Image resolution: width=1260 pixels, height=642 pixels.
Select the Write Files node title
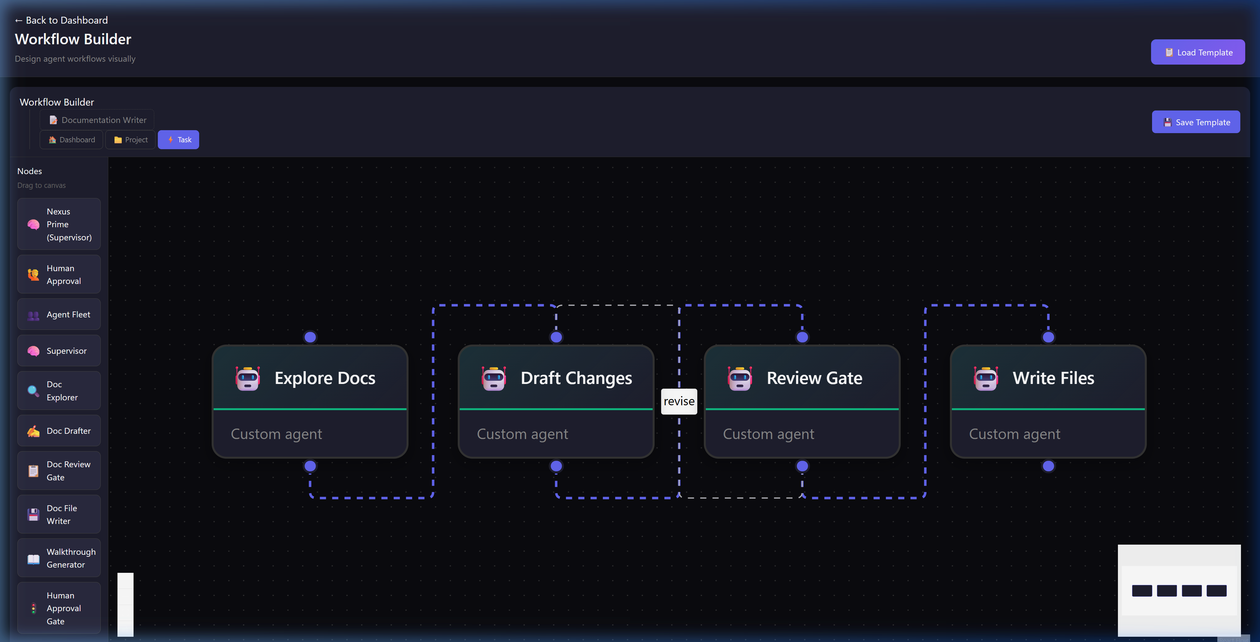(x=1053, y=378)
